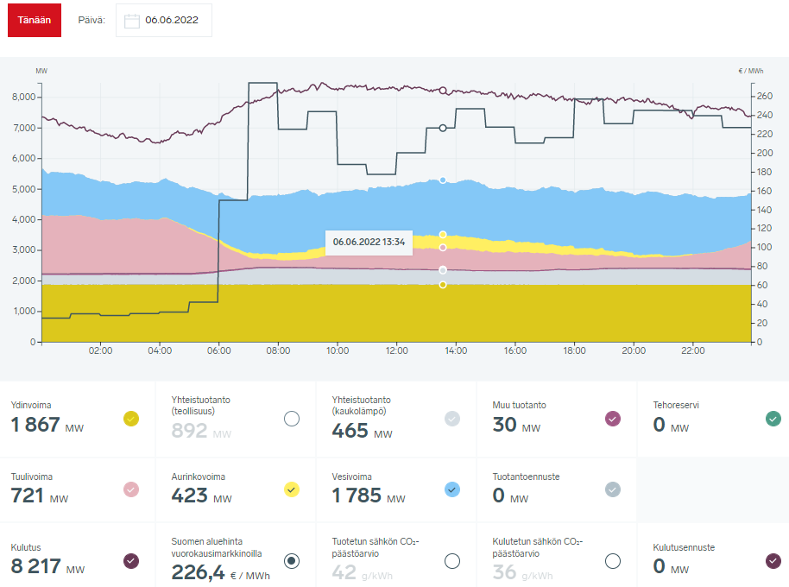Hide Tuulivoima pink series
This screenshot has width=789, height=587.
tap(131, 489)
